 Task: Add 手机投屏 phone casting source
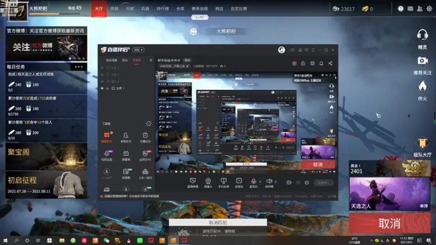(223, 182)
